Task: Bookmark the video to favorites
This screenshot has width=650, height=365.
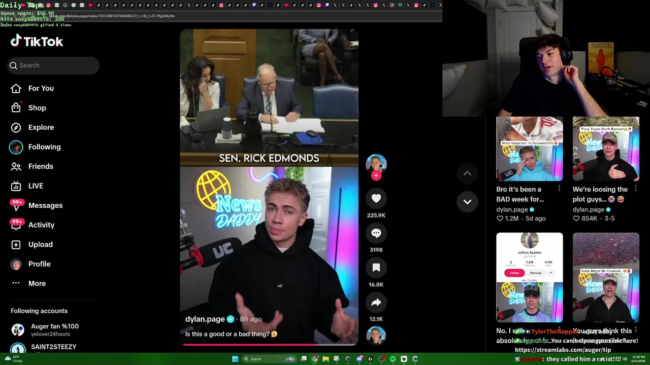Action: [376, 268]
